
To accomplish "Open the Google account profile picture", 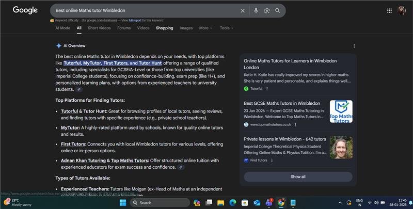I will 402,10.
